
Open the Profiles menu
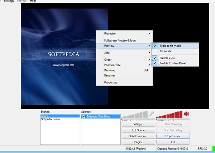[22, 1]
